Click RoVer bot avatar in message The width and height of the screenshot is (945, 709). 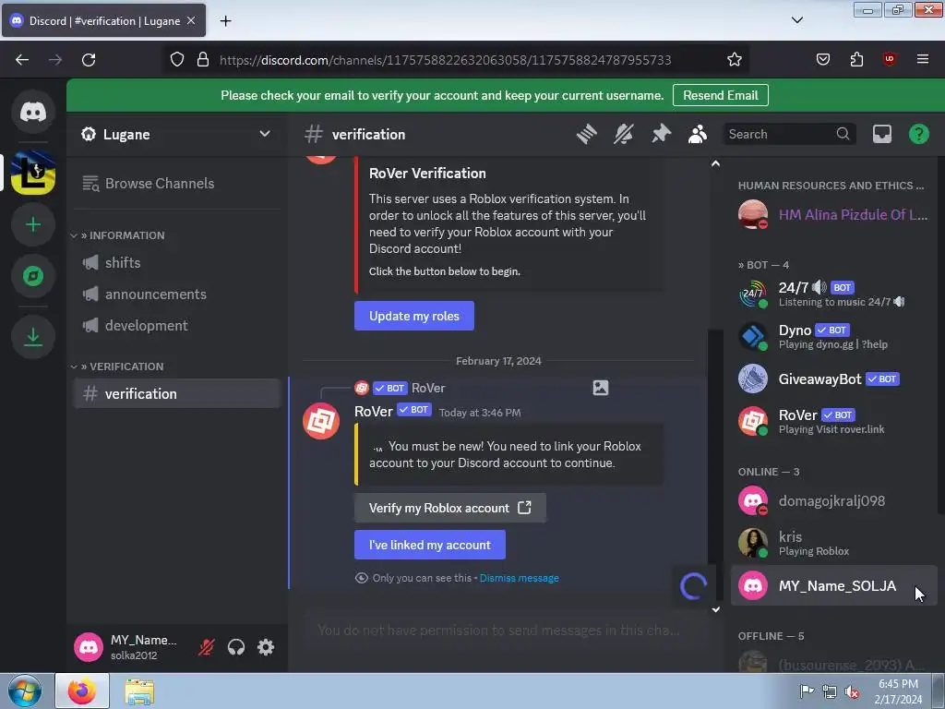click(x=320, y=421)
